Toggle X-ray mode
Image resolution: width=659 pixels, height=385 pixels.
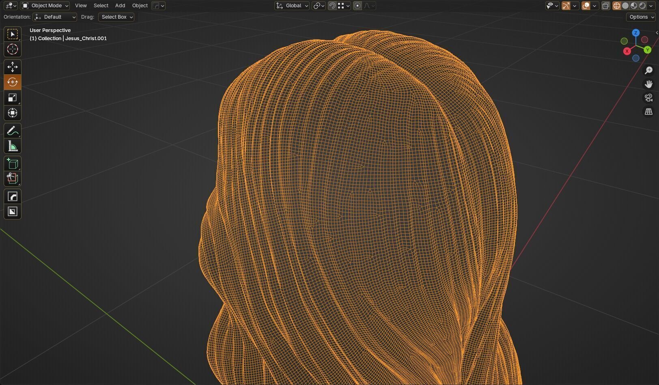pyautogui.click(x=606, y=6)
